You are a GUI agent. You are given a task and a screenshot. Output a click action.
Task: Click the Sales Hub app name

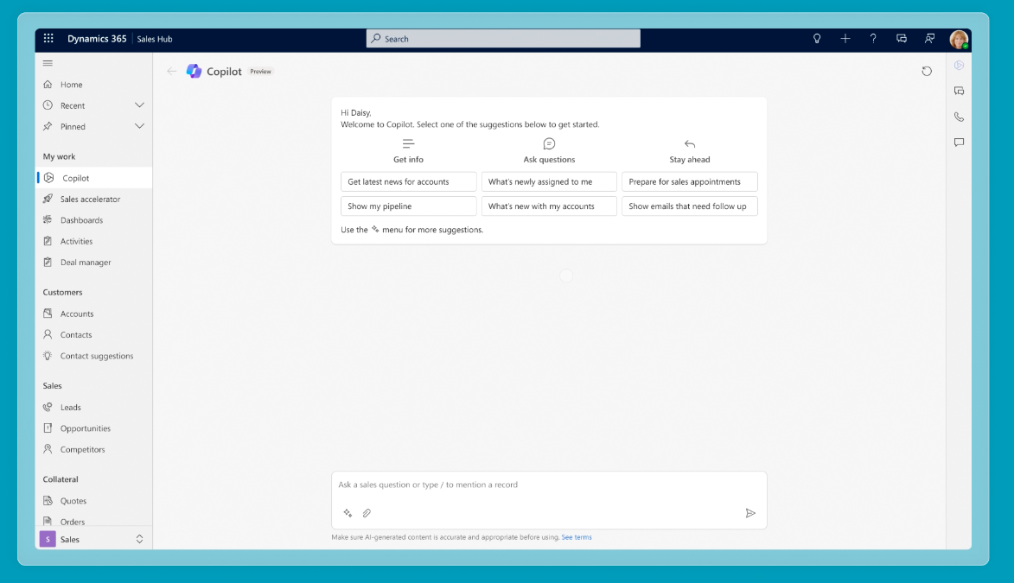click(155, 39)
